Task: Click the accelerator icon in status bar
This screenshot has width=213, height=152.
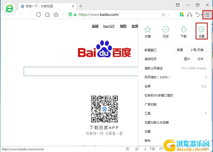Action: [128, 149]
